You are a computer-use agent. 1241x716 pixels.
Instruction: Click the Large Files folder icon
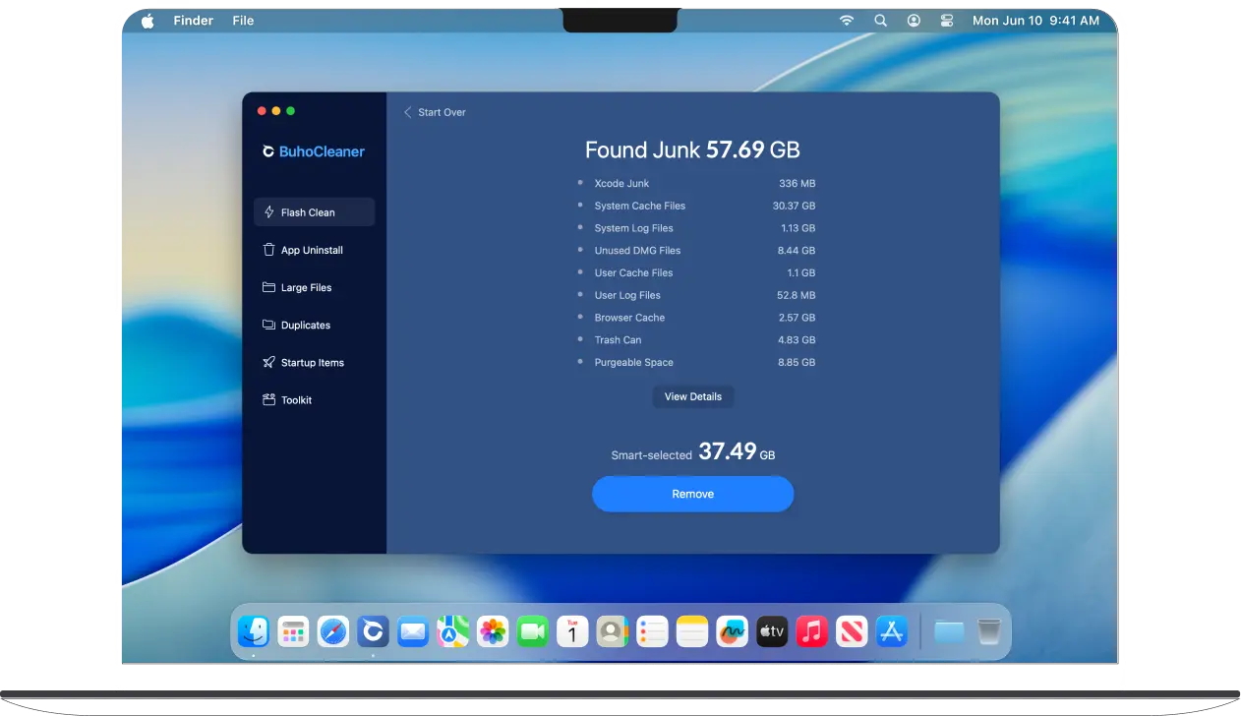pyautogui.click(x=268, y=287)
